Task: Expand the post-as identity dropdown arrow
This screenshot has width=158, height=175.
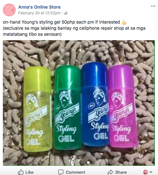Action: [151, 172]
